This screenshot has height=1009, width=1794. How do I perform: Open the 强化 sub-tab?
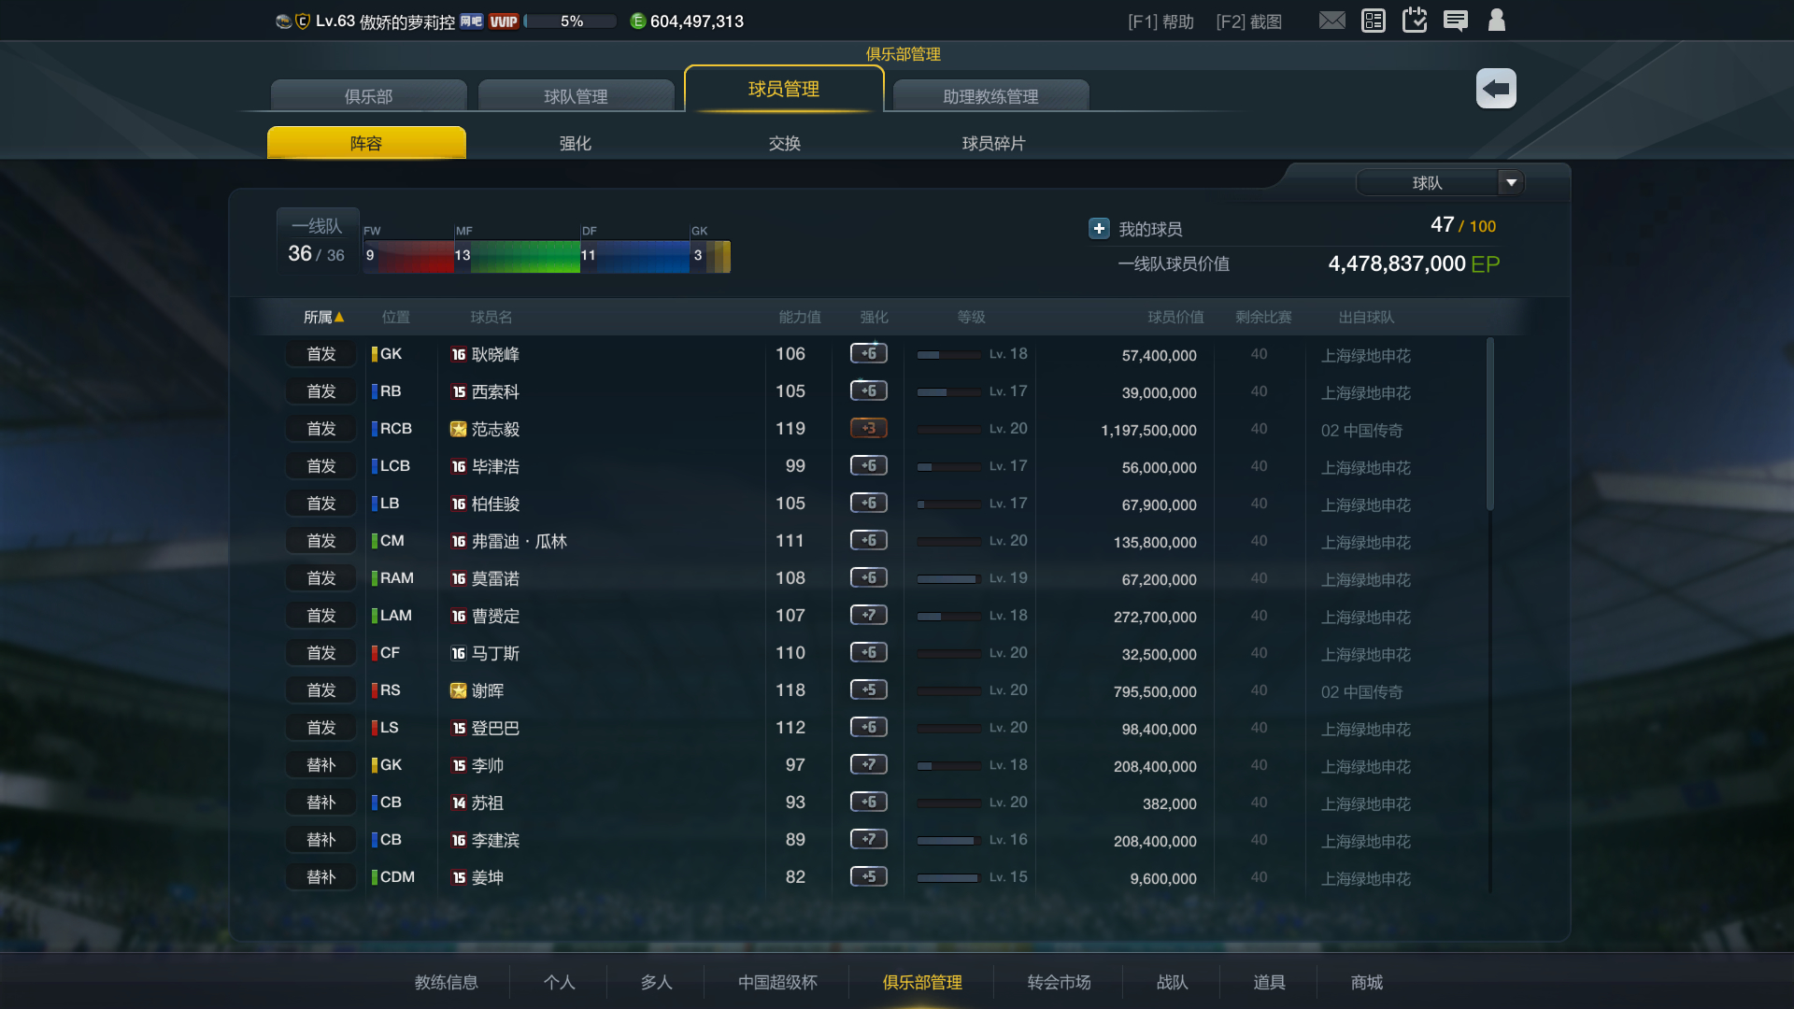[575, 143]
